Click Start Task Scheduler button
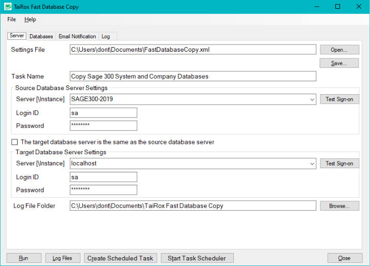The width and height of the screenshot is (370, 266). coord(197,258)
